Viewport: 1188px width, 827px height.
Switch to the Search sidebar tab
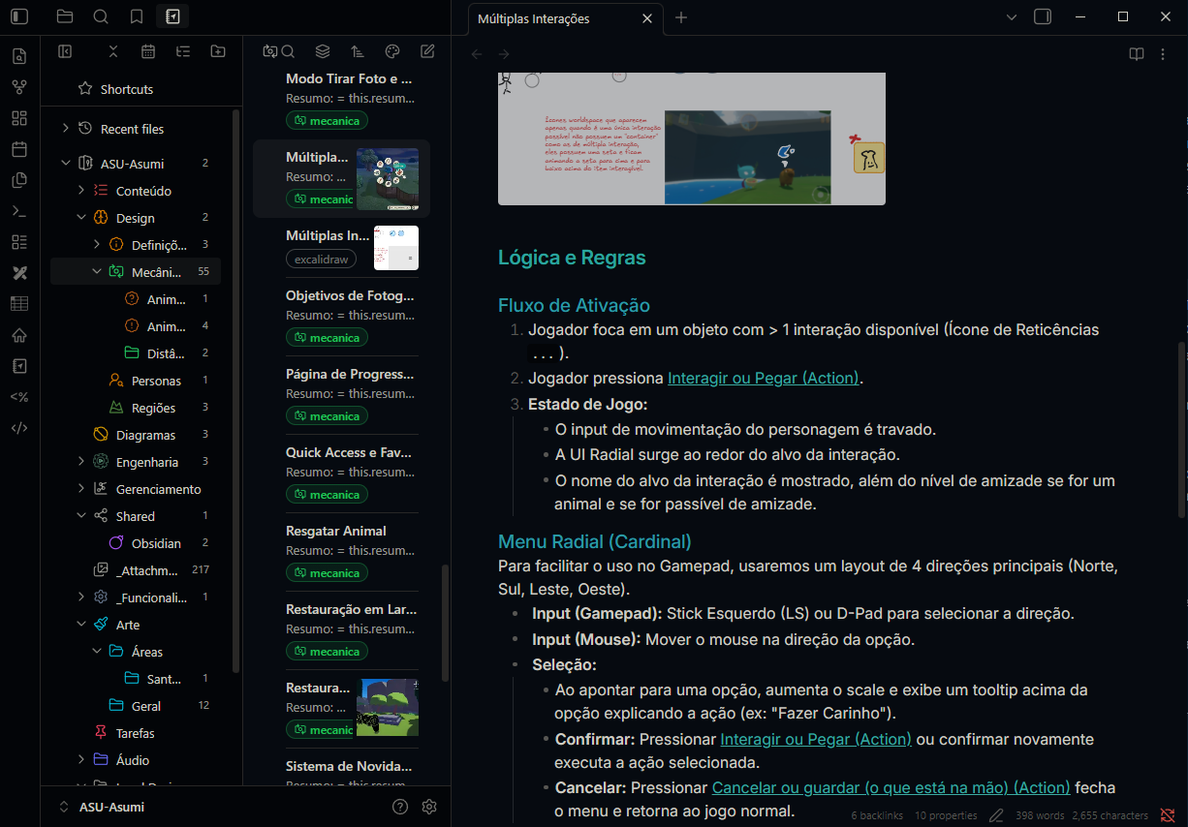(101, 16)
